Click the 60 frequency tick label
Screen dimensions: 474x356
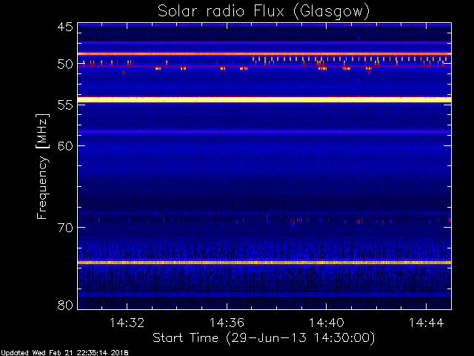click(65, 145)
